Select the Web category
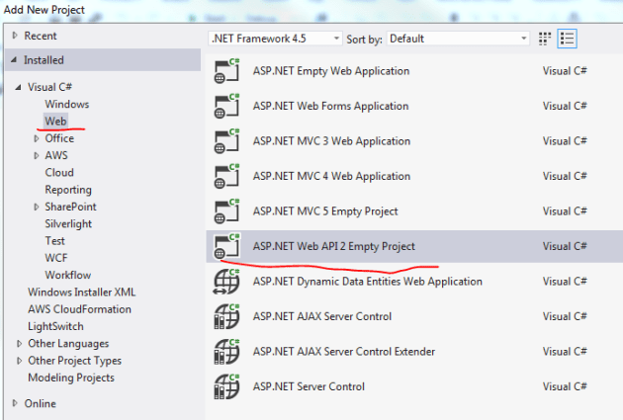This screenshot has height=420, width=623. point(55,122)
